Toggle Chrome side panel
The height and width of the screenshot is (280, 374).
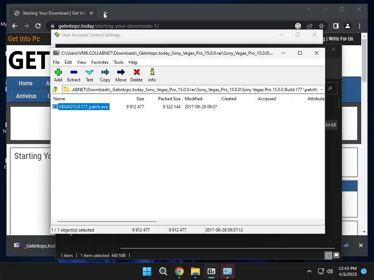tap(336, 26)
